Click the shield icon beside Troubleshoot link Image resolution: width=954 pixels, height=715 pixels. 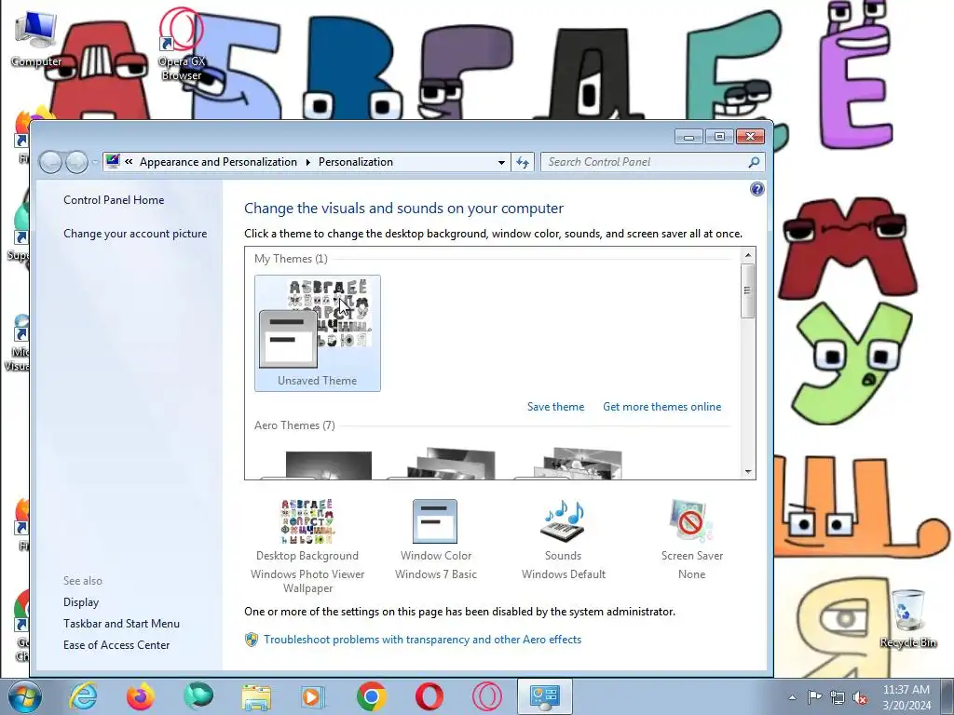252,640
